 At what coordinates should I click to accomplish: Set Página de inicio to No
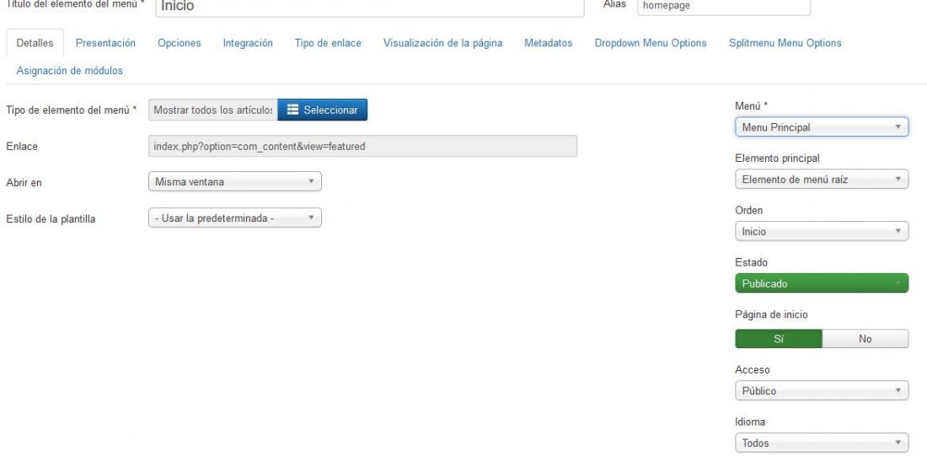click(x=865, y=339)
